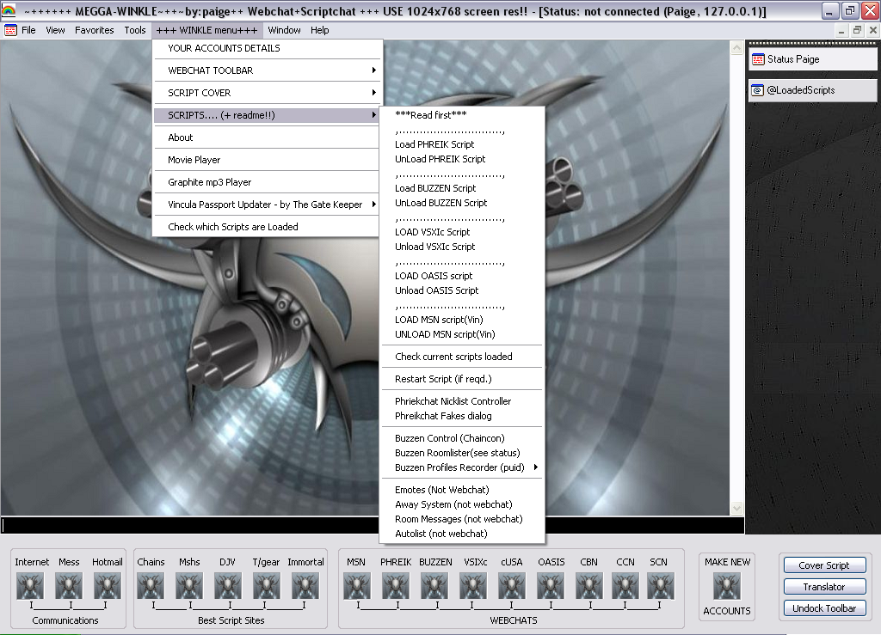Launch the OASIS webchat icon
The height and width of the screenshot is (635, 881).
551,586
